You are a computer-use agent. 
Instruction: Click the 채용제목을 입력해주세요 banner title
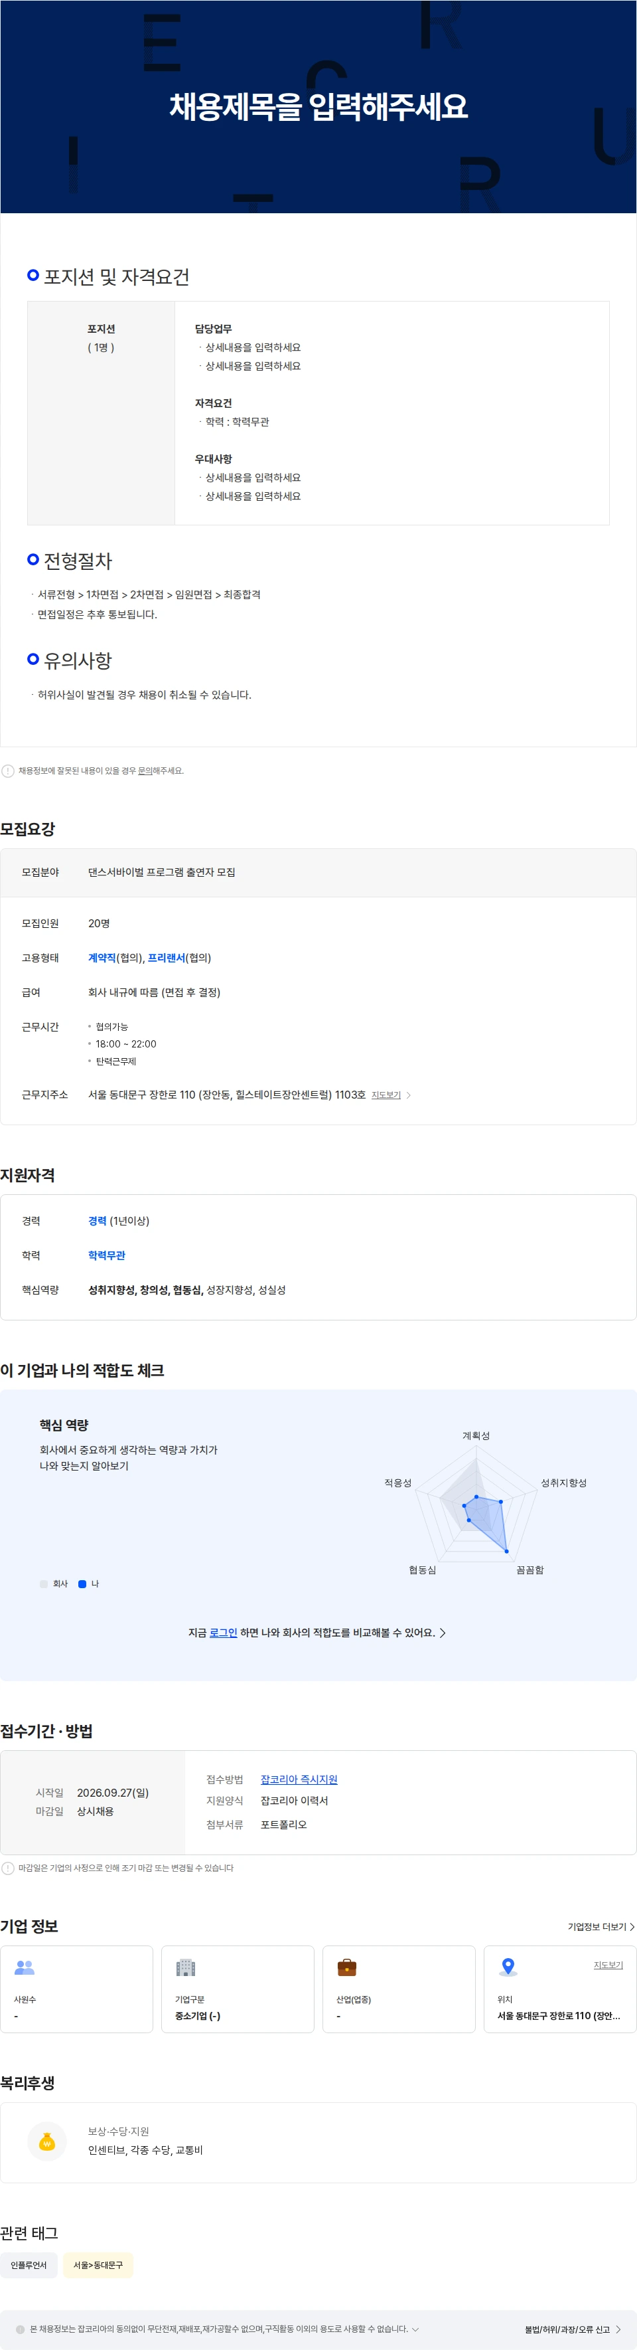click(318, 107)
